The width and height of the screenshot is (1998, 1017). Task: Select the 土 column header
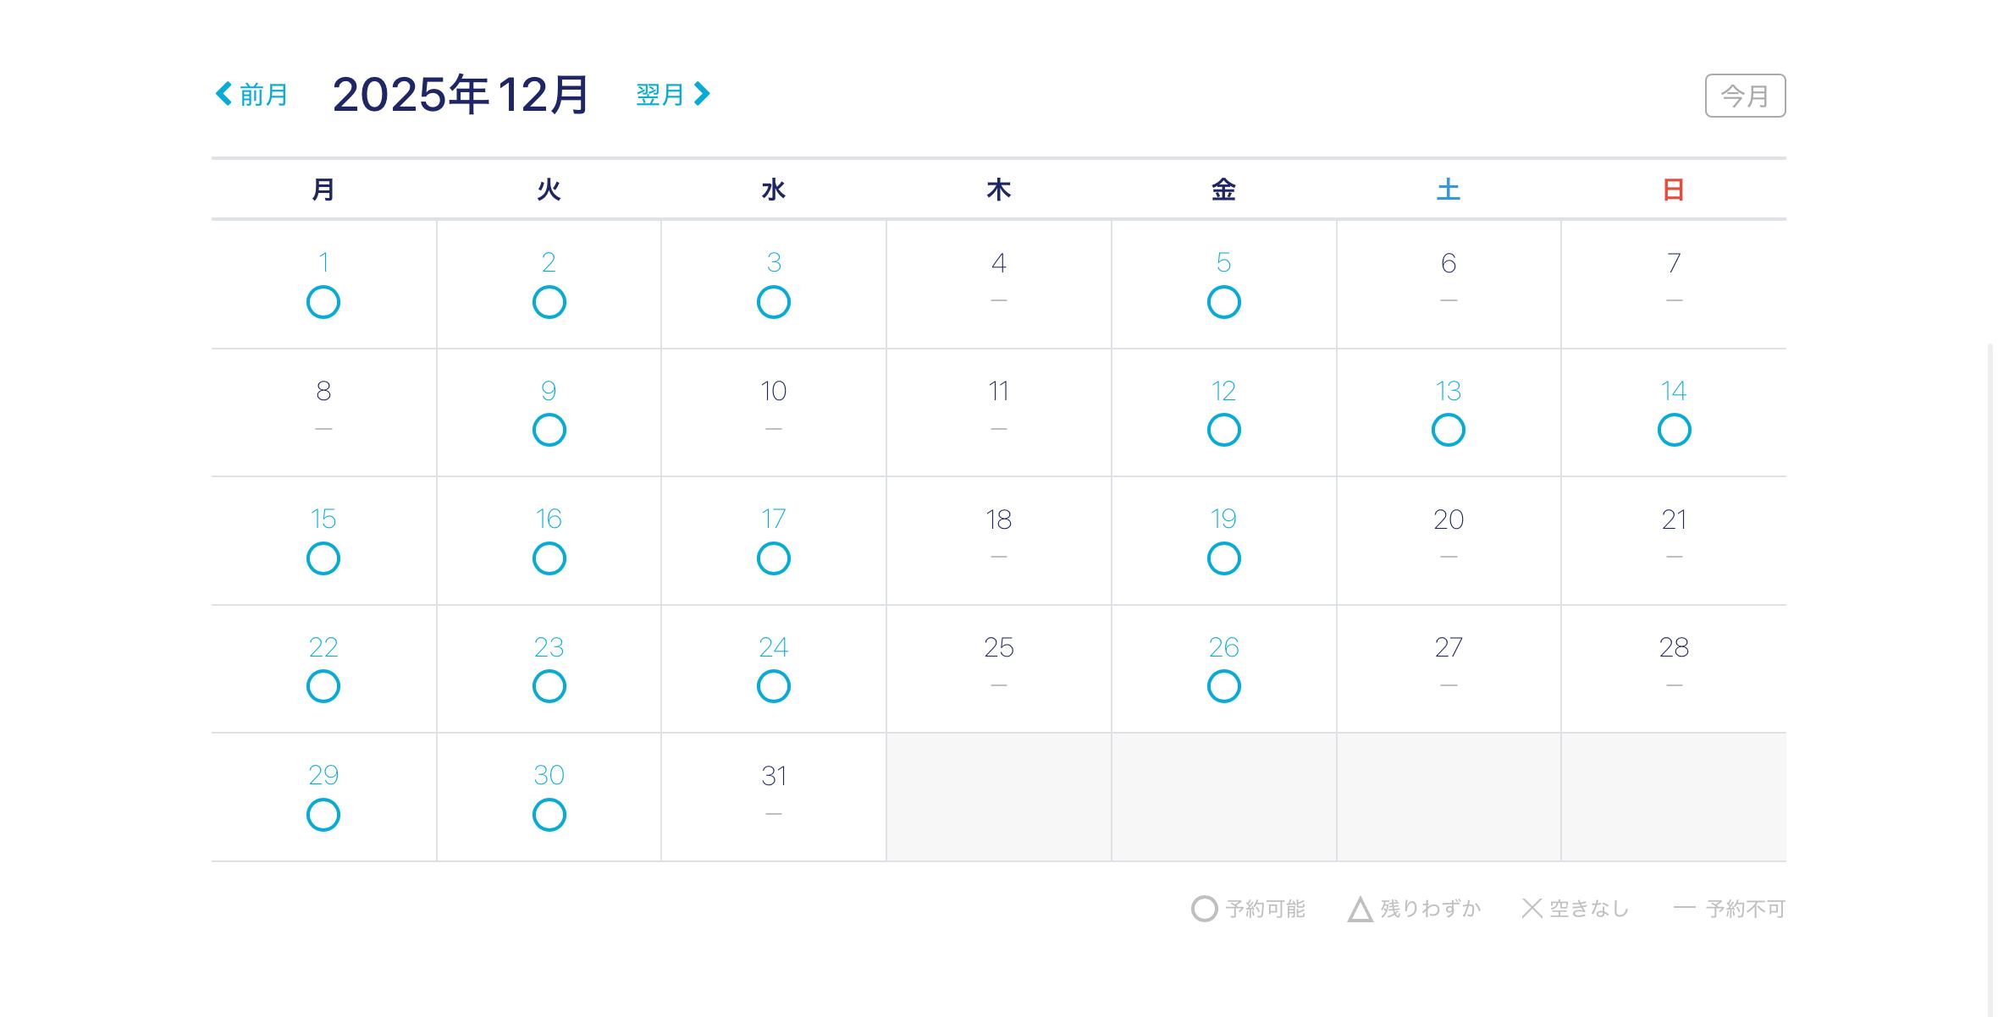point(1449,190)
